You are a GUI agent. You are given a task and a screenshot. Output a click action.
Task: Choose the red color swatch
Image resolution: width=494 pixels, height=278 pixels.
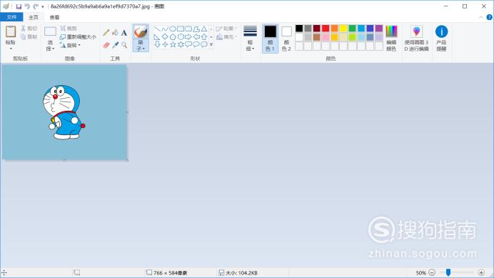(326, 29)
